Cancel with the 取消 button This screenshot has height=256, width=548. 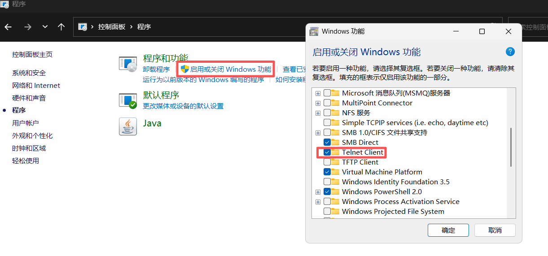[x=495, y=230]
